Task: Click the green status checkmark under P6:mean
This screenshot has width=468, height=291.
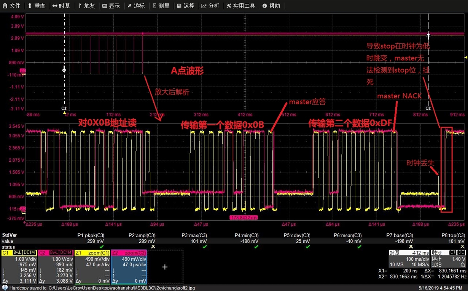Action: (x=359, y=247)
